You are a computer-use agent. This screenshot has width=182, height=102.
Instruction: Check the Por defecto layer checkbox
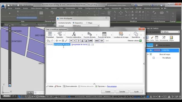(154, 58)
